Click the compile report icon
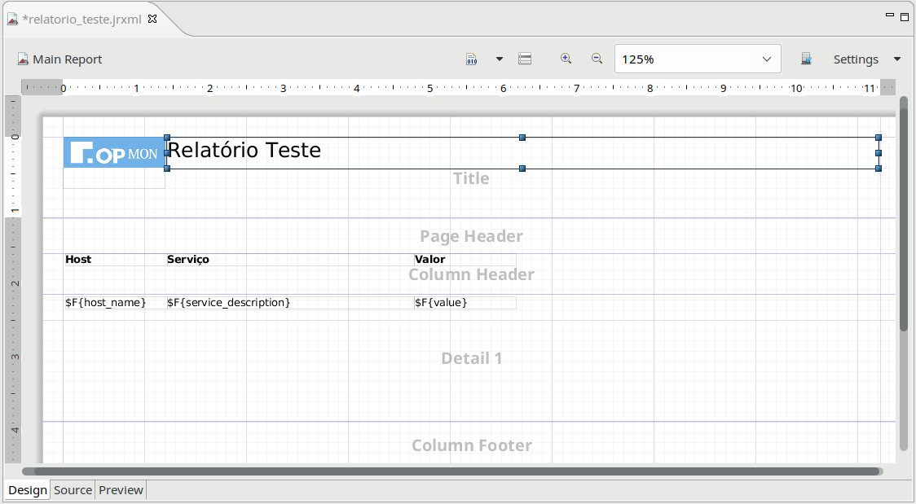916x504 pixels. pyautogui.click(x=472, y=59)
